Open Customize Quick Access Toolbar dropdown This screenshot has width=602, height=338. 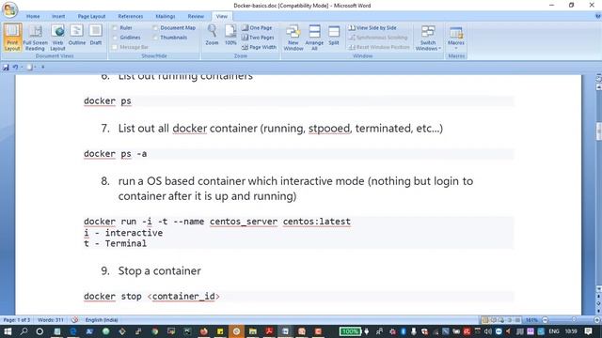pos(42,68)
